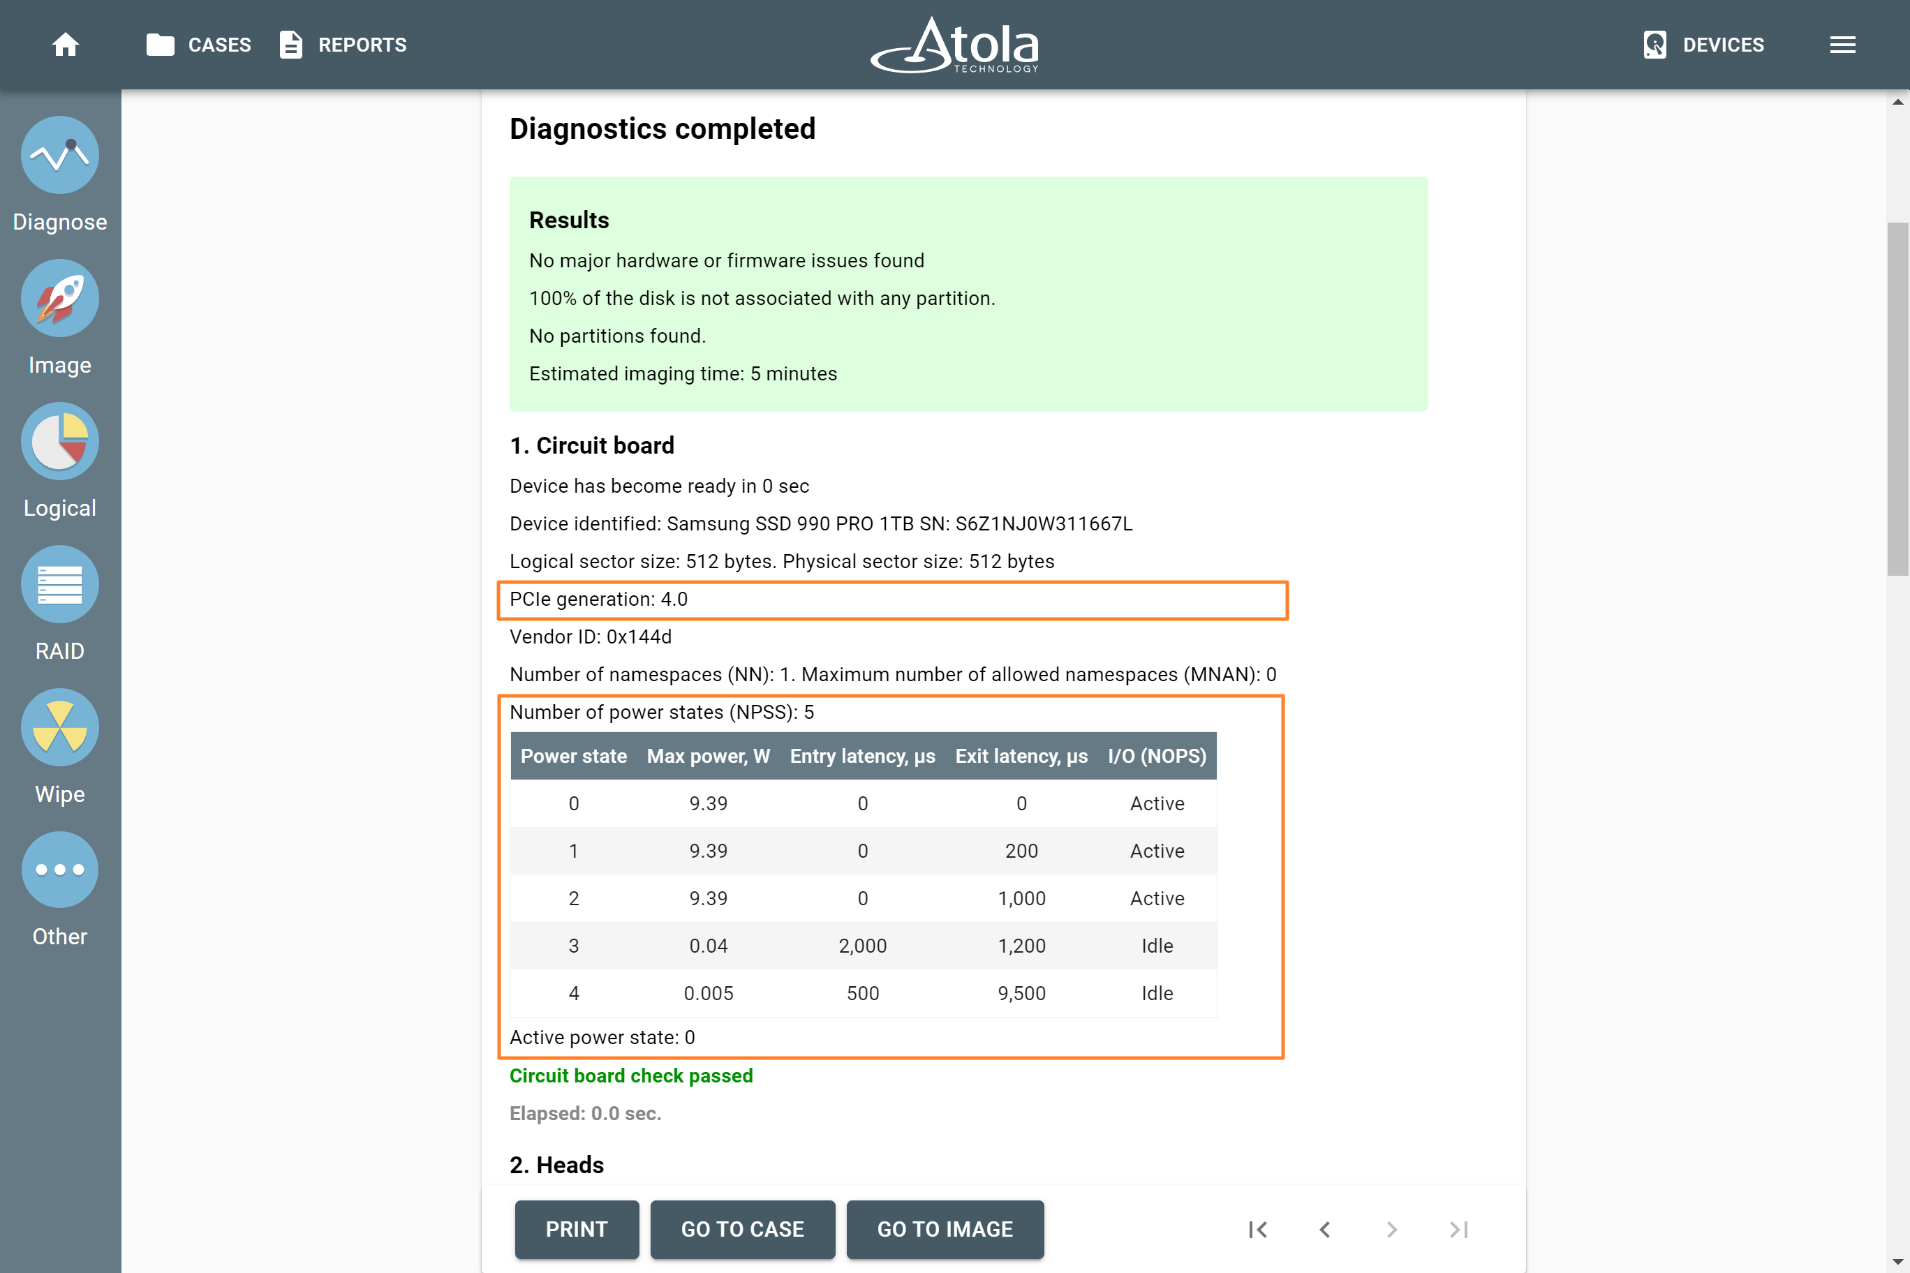The width and height of the screenshot is (1910, 1273).
Task: Click the Active power state: 0 line
Action: tap(602, 1038)
